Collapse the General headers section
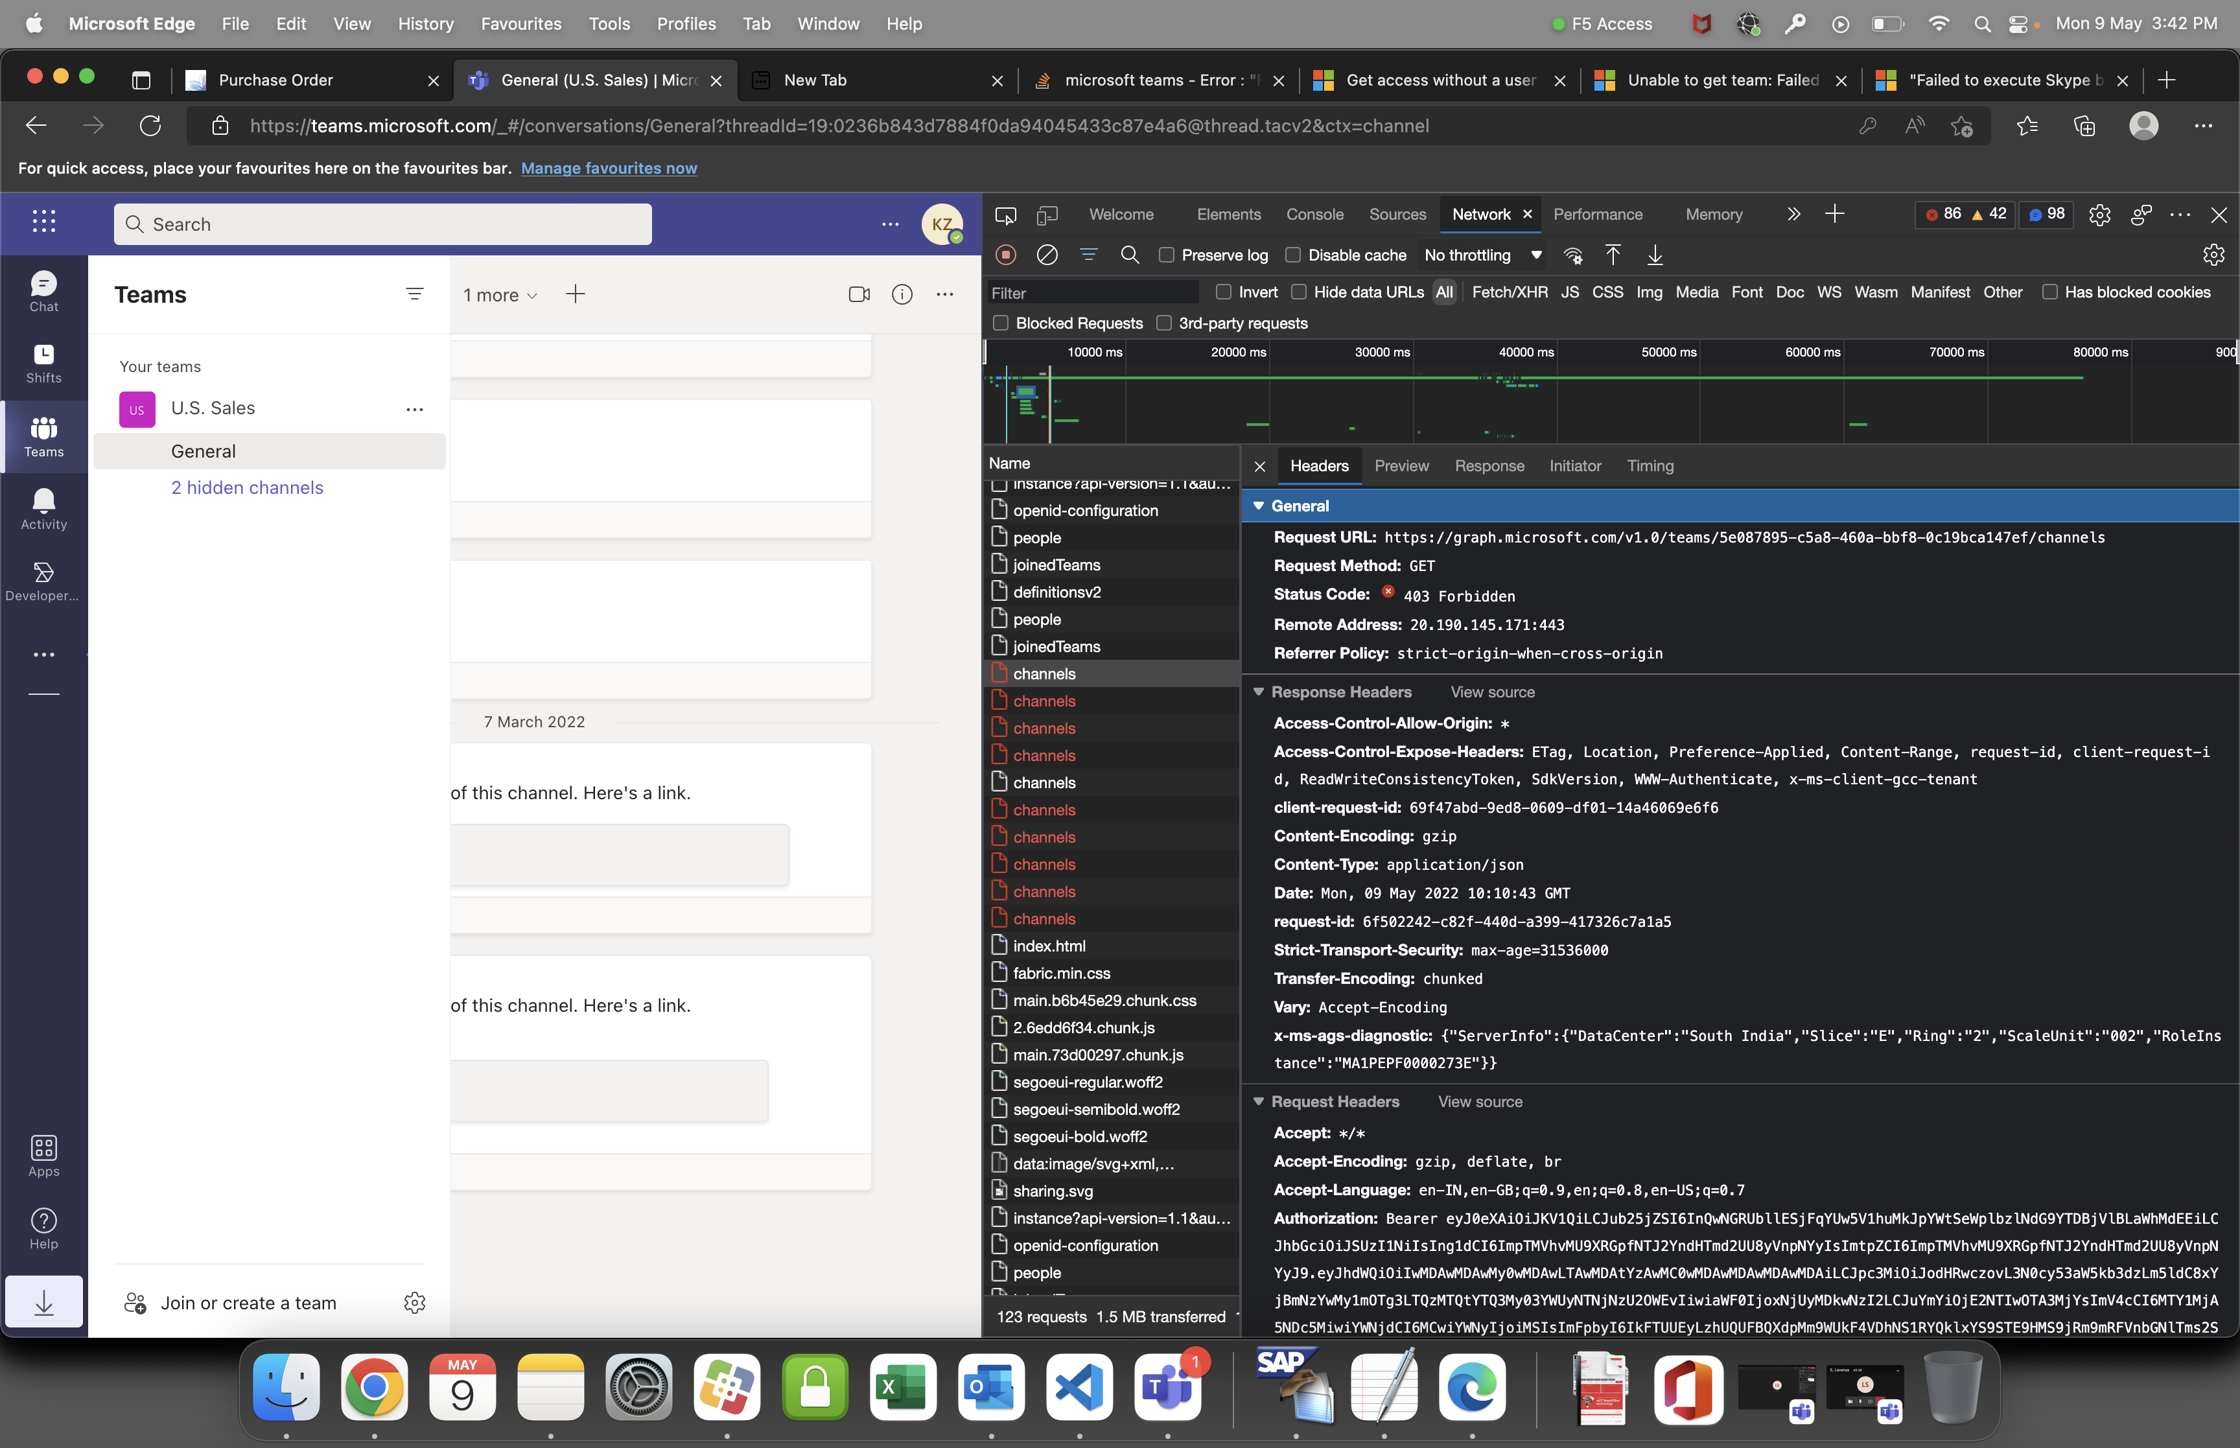The width and height of the screenshot is (2240, 1448). coord(1259,505)
